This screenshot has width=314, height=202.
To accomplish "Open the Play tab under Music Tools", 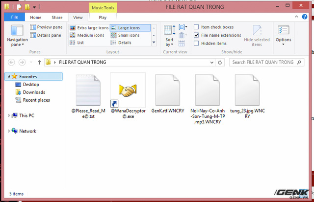I will 103,18.
